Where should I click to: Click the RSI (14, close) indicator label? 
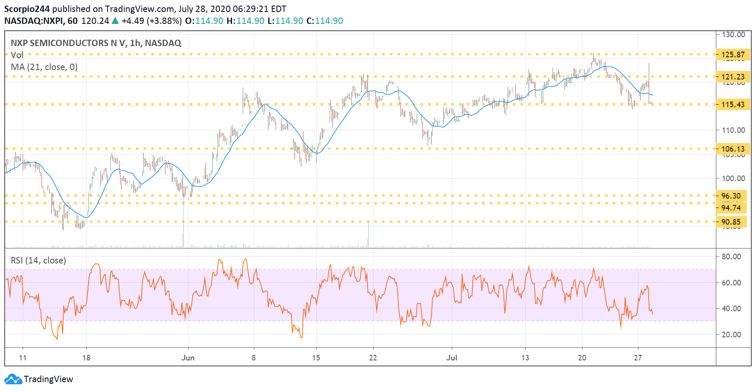[38, 260]
